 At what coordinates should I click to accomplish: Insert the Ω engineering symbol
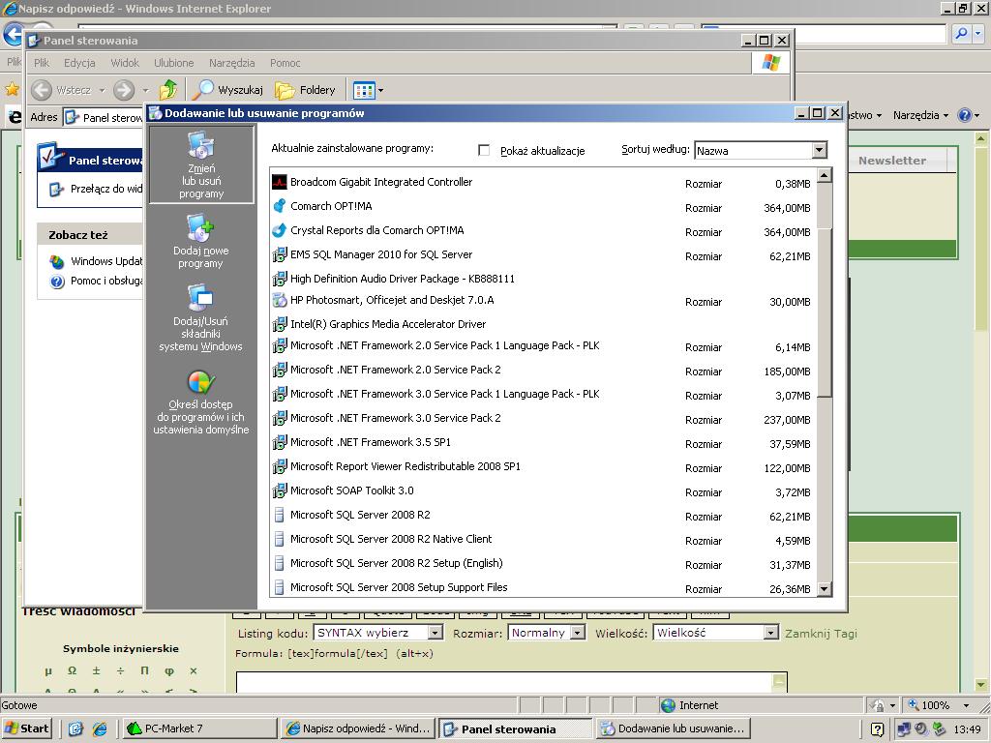(x=72, y=670)
